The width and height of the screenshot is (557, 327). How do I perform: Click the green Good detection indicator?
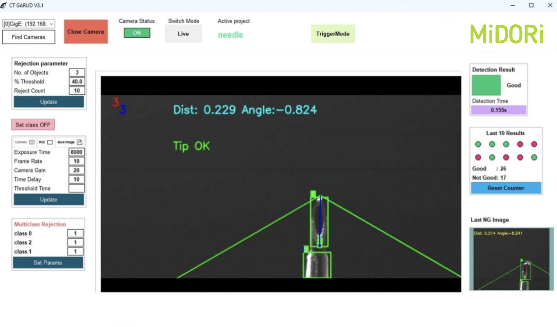click(x=486, y=85)
